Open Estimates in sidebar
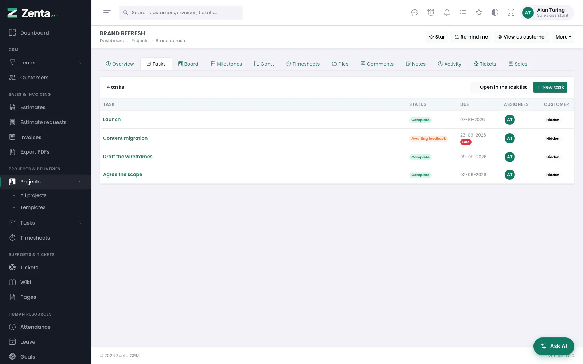This screenshot has height=364, width=583. tap(46, 107)
